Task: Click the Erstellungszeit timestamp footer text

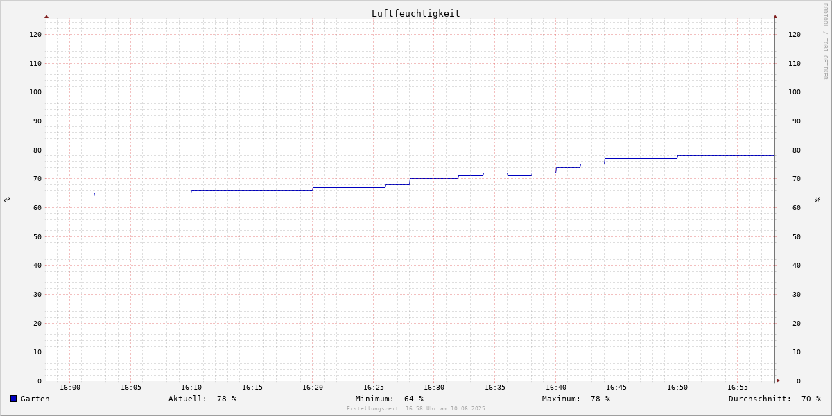Action: [416, 409]
